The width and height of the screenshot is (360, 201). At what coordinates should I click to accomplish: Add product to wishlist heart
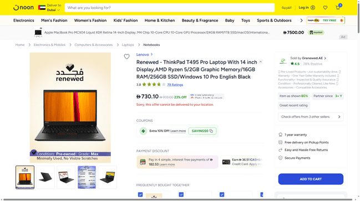click(126, 56)
